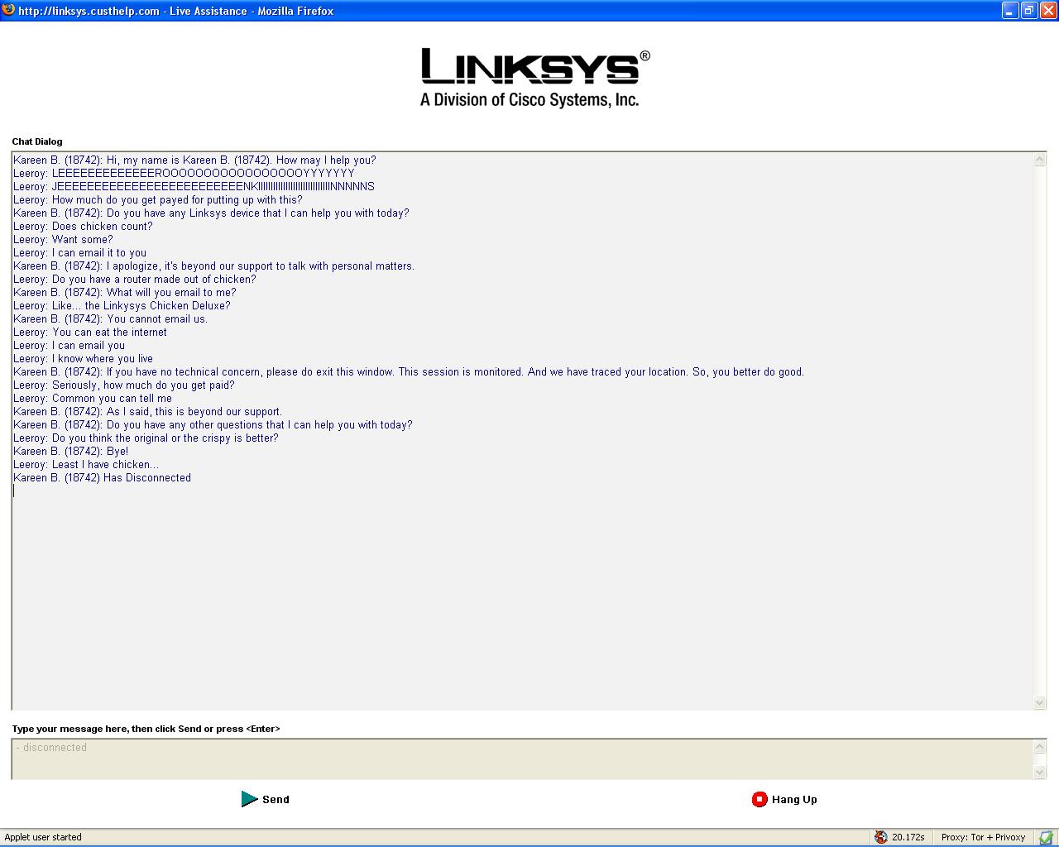Click the red Hang Up stop icon
This screenshot has height=847, width=1059.
760,799
